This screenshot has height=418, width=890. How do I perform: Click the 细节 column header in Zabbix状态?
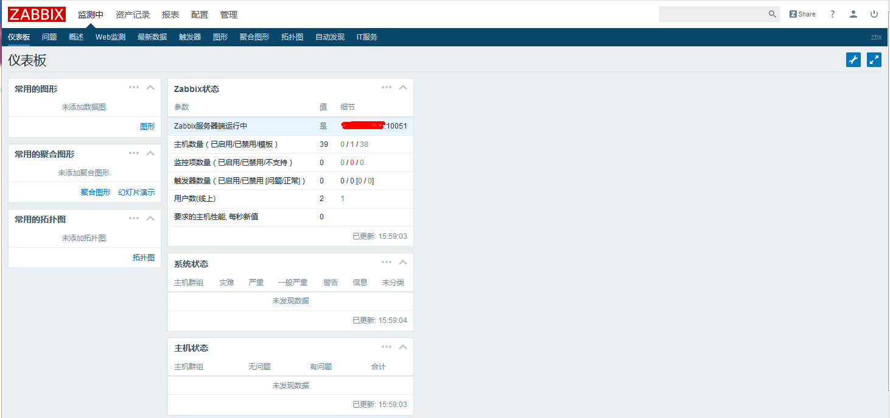click(x=348, y=107)
